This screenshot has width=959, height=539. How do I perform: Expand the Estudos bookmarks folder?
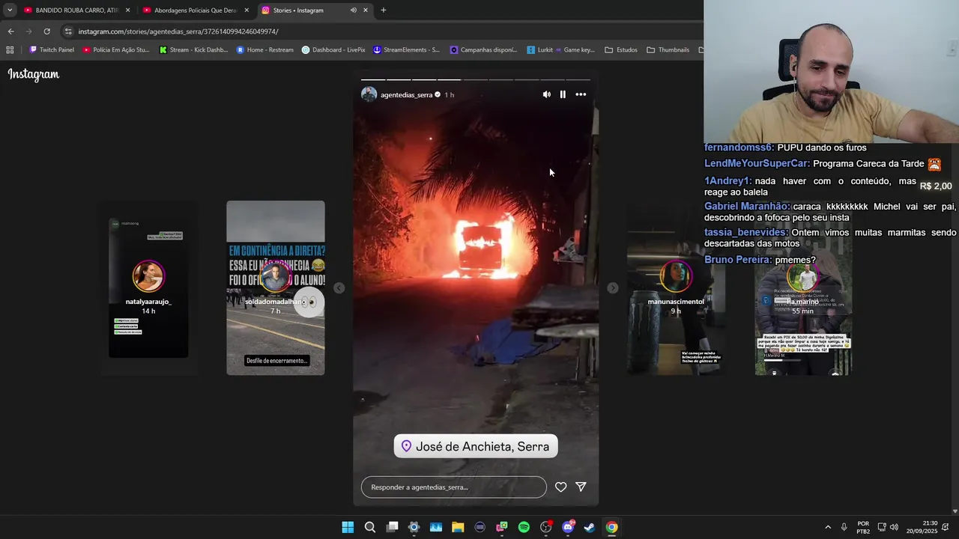pyautogui.click(x=621, y=50)
